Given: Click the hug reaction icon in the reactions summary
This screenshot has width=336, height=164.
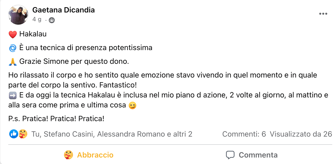Looking at the screenshot, I should tap(23, 134).
